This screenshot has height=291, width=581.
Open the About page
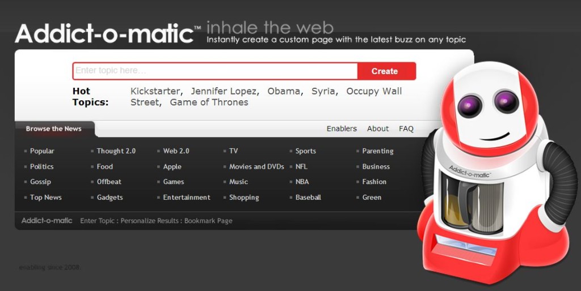tap(378, 129)
